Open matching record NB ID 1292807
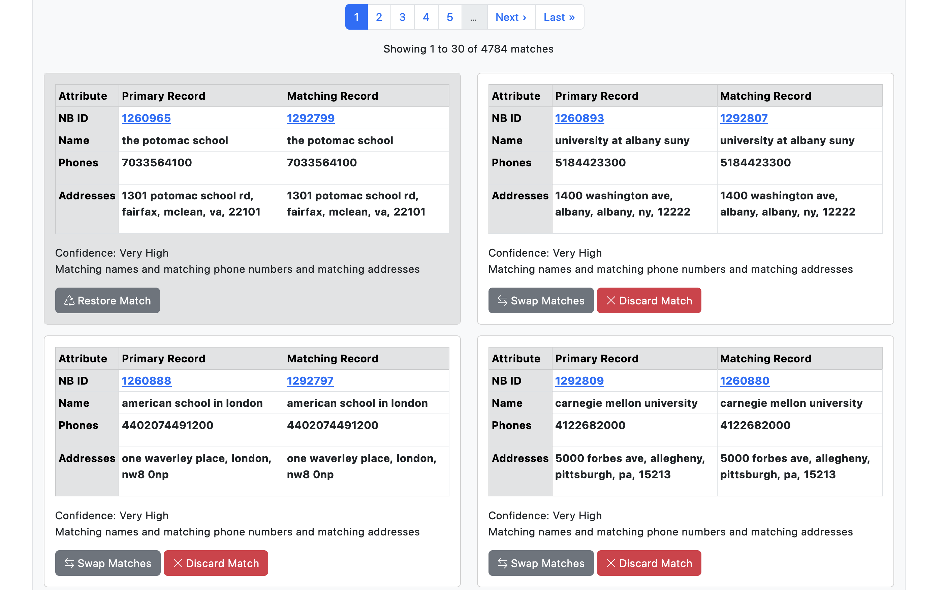 coord(744,118)
